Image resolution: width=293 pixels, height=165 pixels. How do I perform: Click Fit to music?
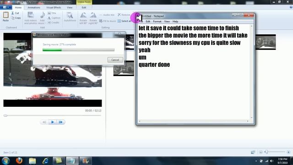pos(108,21)
